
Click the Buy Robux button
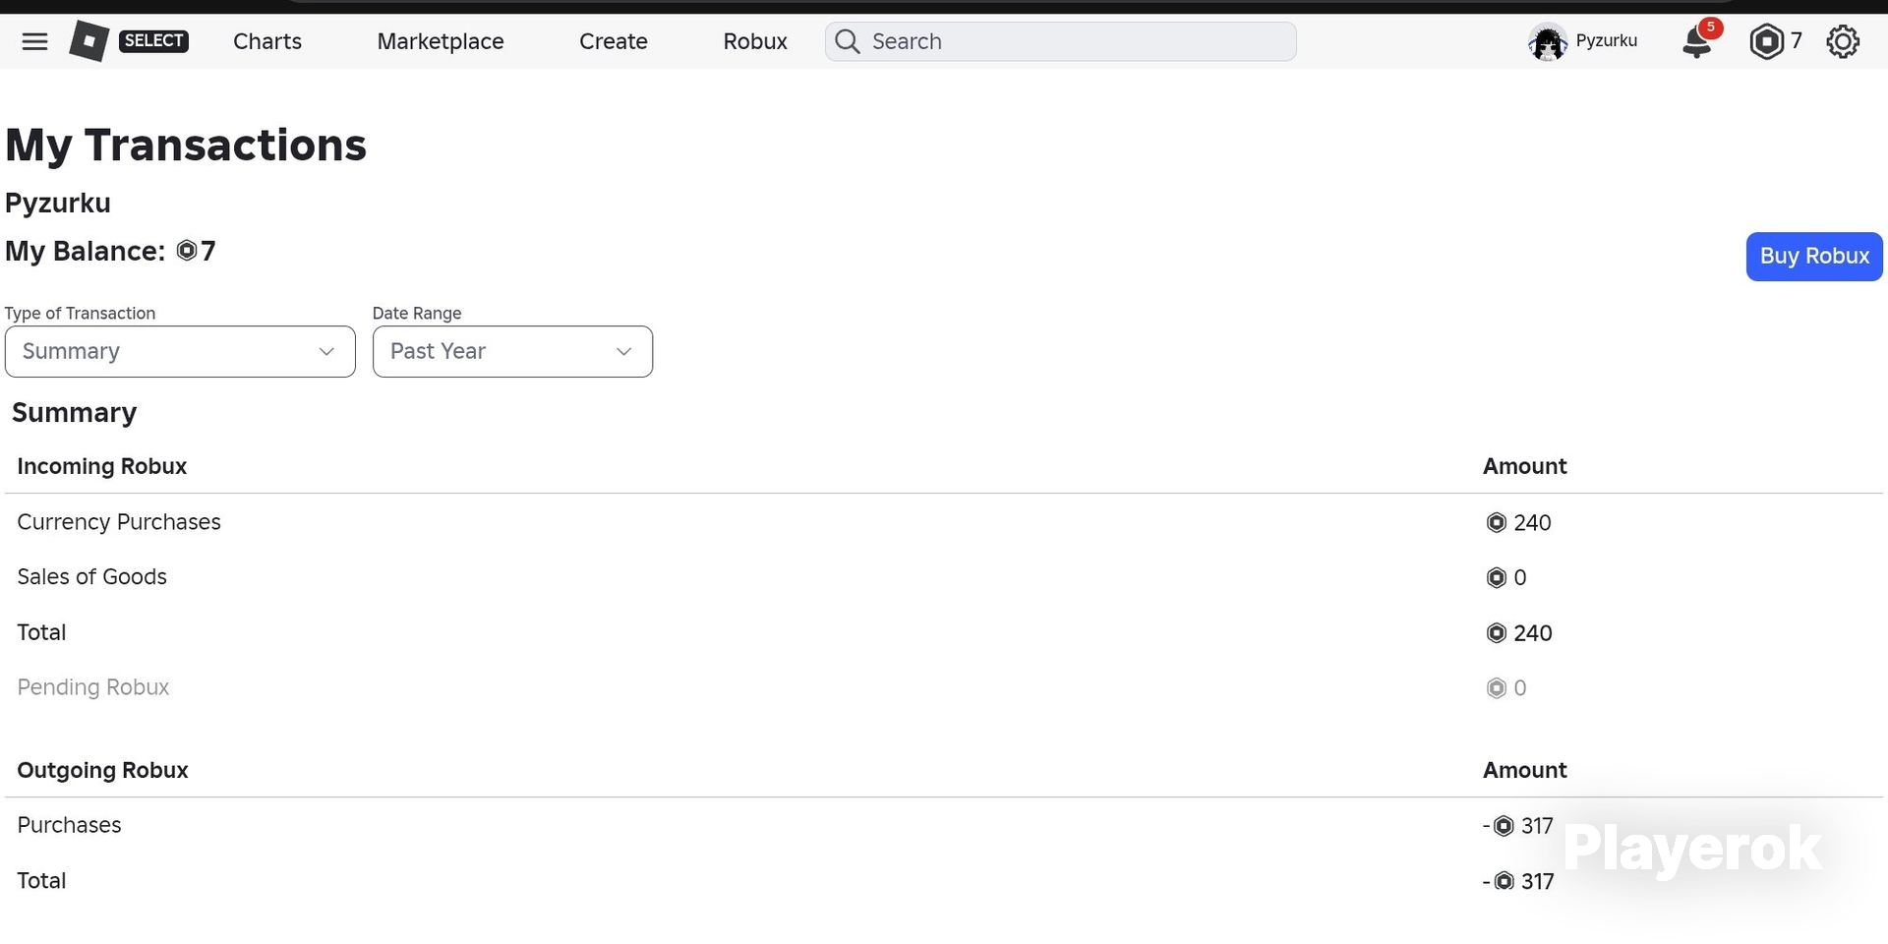tap(1814, 256)
